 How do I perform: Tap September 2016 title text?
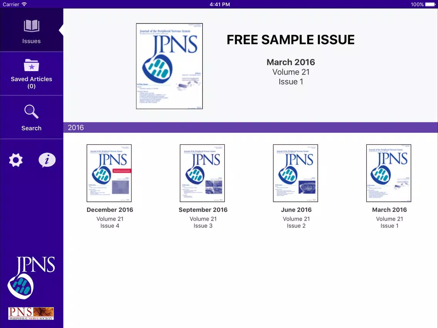203,210
